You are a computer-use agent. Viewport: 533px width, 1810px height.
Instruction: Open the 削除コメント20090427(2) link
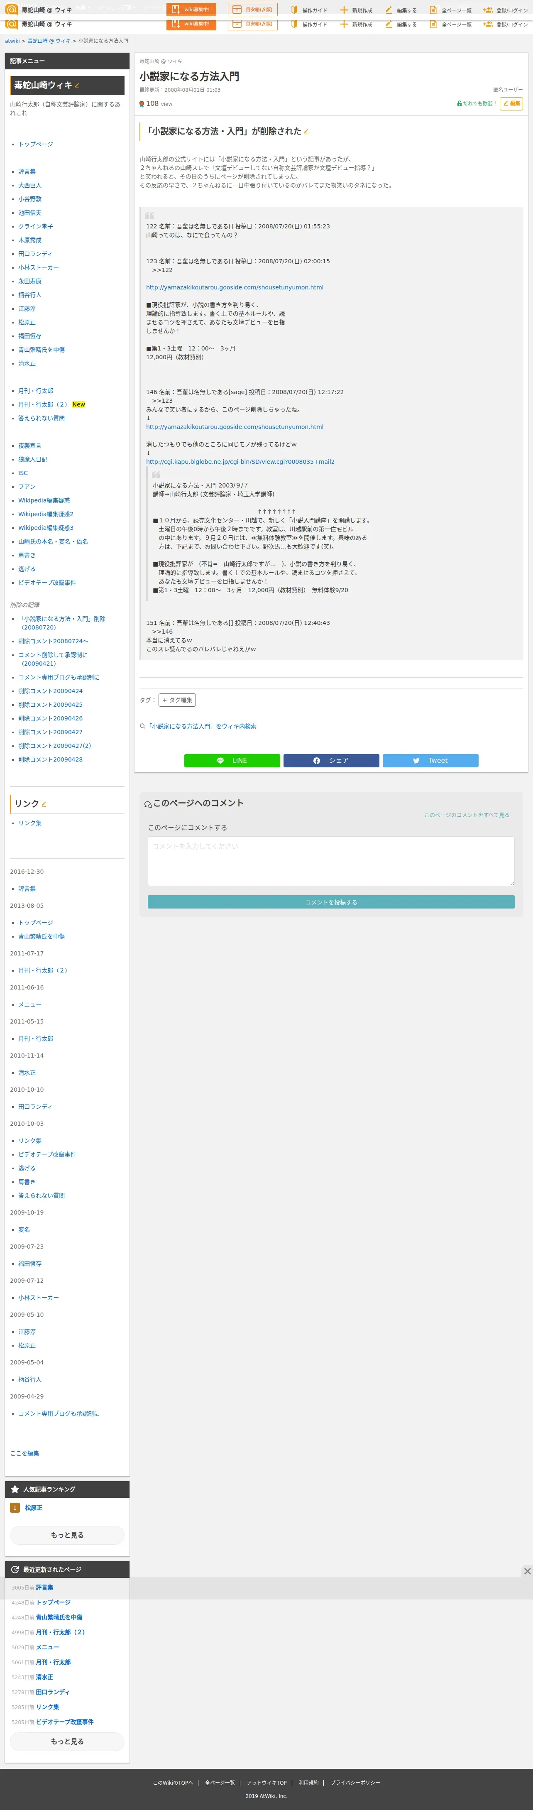pos(55,745)
